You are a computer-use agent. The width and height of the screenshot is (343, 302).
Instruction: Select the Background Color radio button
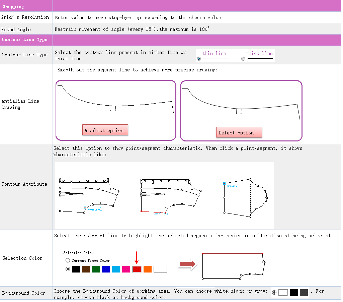pyautogui.click(x=274, y=292)
